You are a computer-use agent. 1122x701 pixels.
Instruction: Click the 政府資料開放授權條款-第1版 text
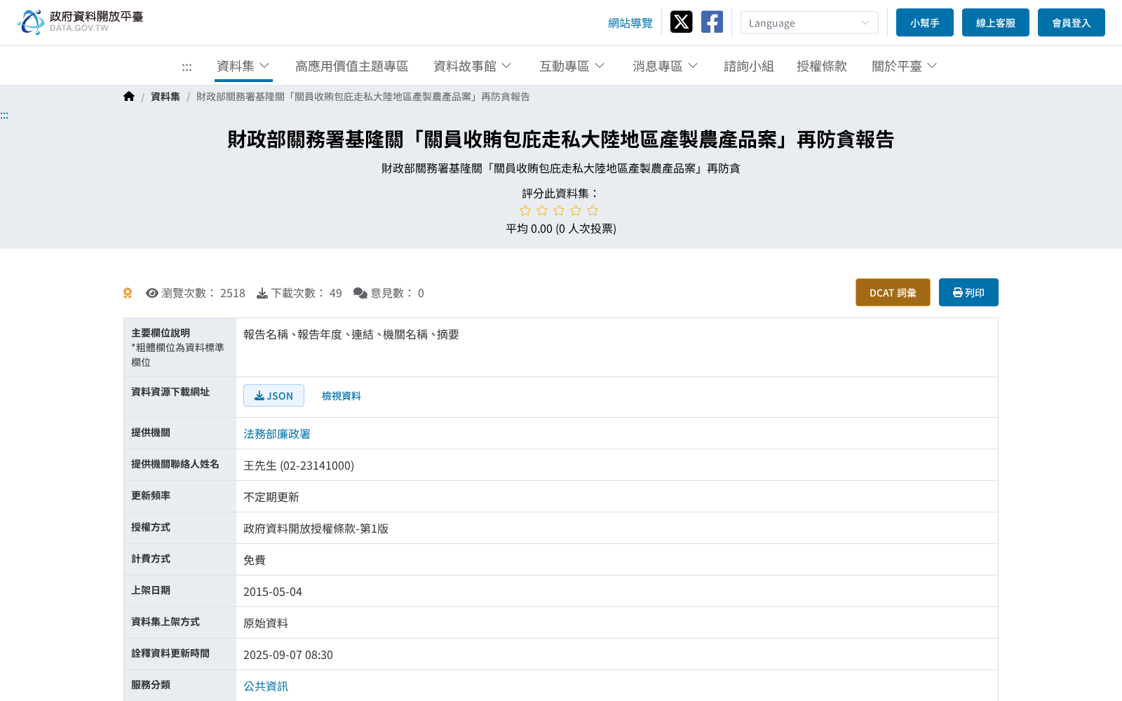(x=316, y=529)
